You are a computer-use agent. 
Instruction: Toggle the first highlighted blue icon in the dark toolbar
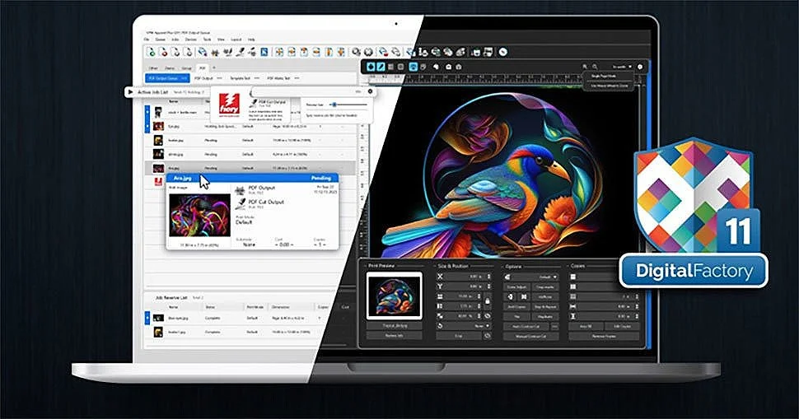point(371,67)
